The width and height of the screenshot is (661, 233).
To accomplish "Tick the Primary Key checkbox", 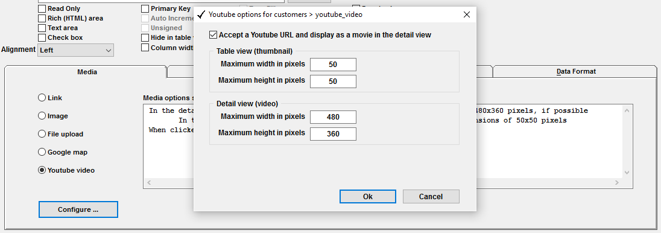I will tap(145, 9).
